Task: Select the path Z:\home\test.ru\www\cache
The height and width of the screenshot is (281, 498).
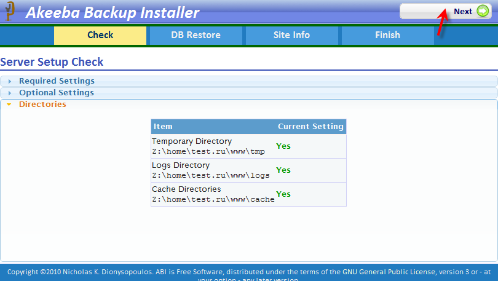Action: point(213,199)
